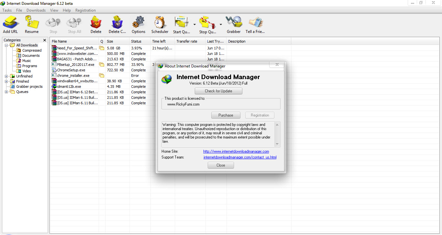Image resolution: width=442 pixels, height=235 pixels.
Task: Open the Options gear icon
Action: tap(138, 22)
